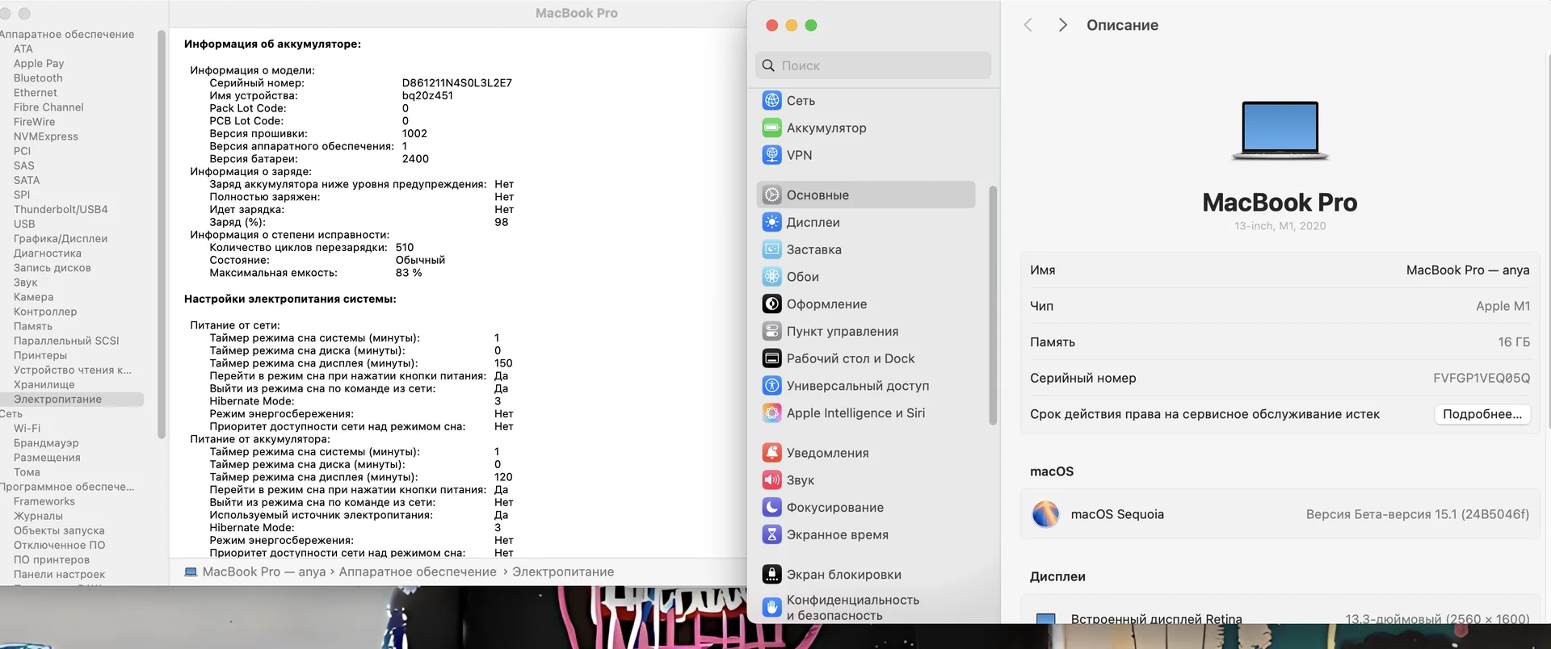Select Журналы in System Information sidebar
The image size is (1551, 649).
pos(38,517)
